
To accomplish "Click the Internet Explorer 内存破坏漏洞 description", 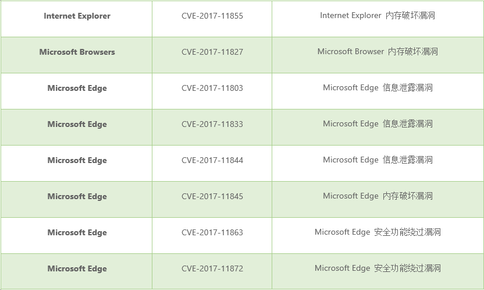I will tap(378, 16).
